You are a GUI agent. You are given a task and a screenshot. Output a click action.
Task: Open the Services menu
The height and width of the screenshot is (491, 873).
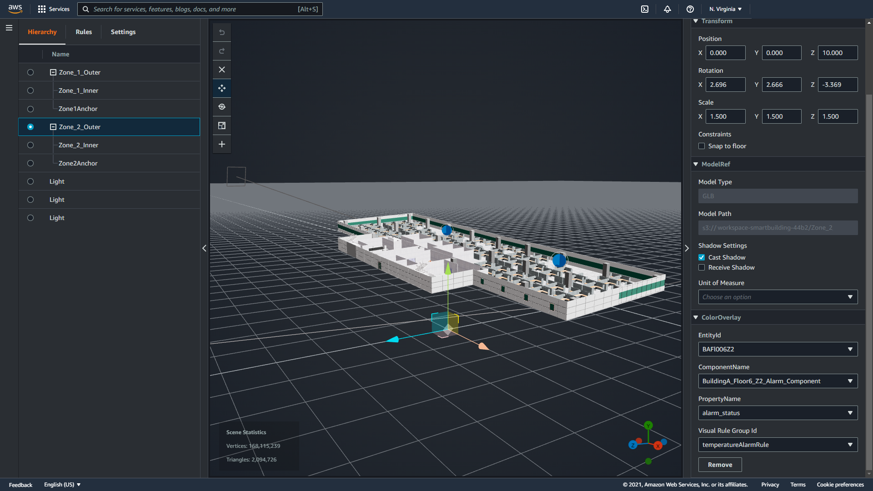pos(53,9)
